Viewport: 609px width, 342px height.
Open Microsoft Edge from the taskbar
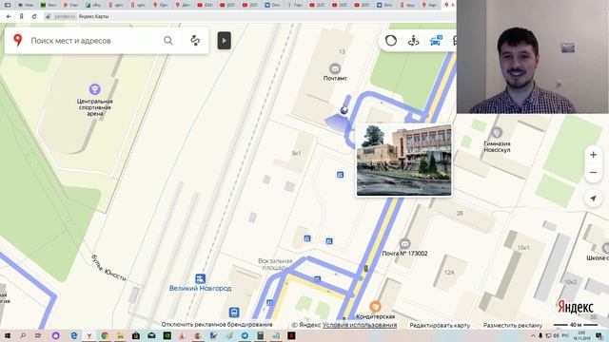(73, 335)
